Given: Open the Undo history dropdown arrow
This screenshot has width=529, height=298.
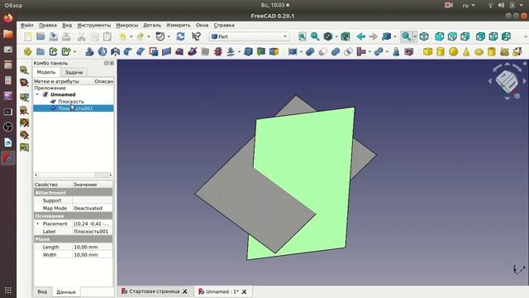Looking at the screenshot, I should pyautogui.click(x=131, y=36).
